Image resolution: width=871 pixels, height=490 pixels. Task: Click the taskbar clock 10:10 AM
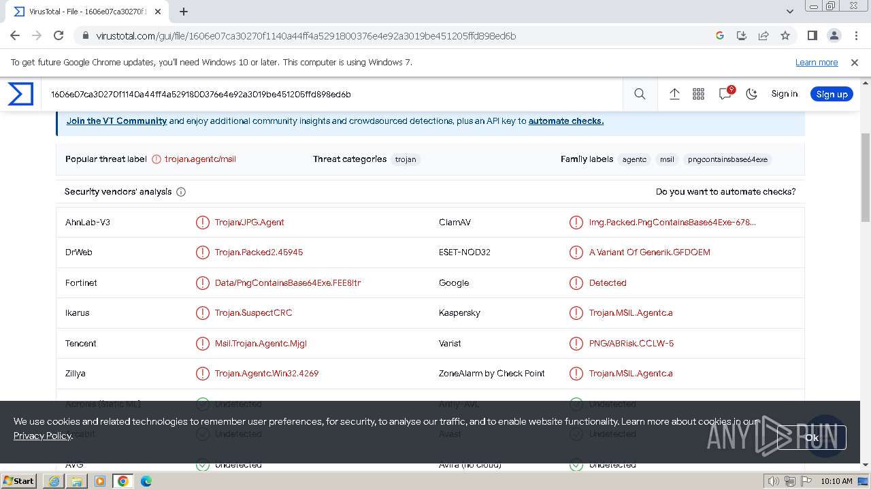(836, 481)
